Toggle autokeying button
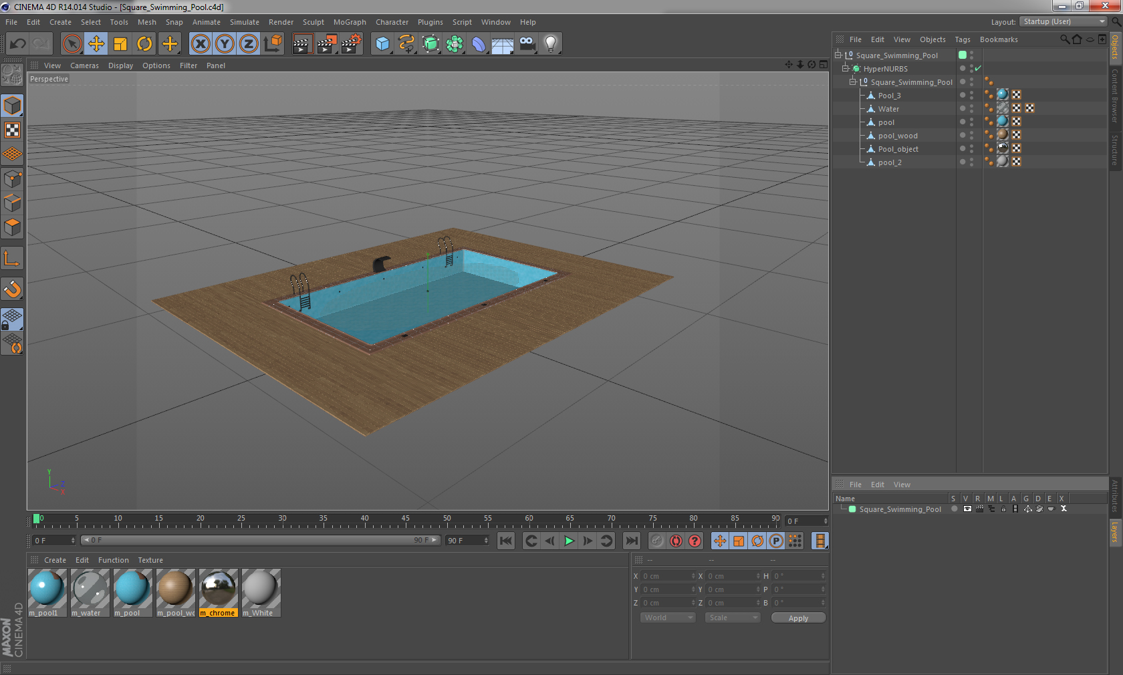1123x675 pixels. (x=676, y=541)
